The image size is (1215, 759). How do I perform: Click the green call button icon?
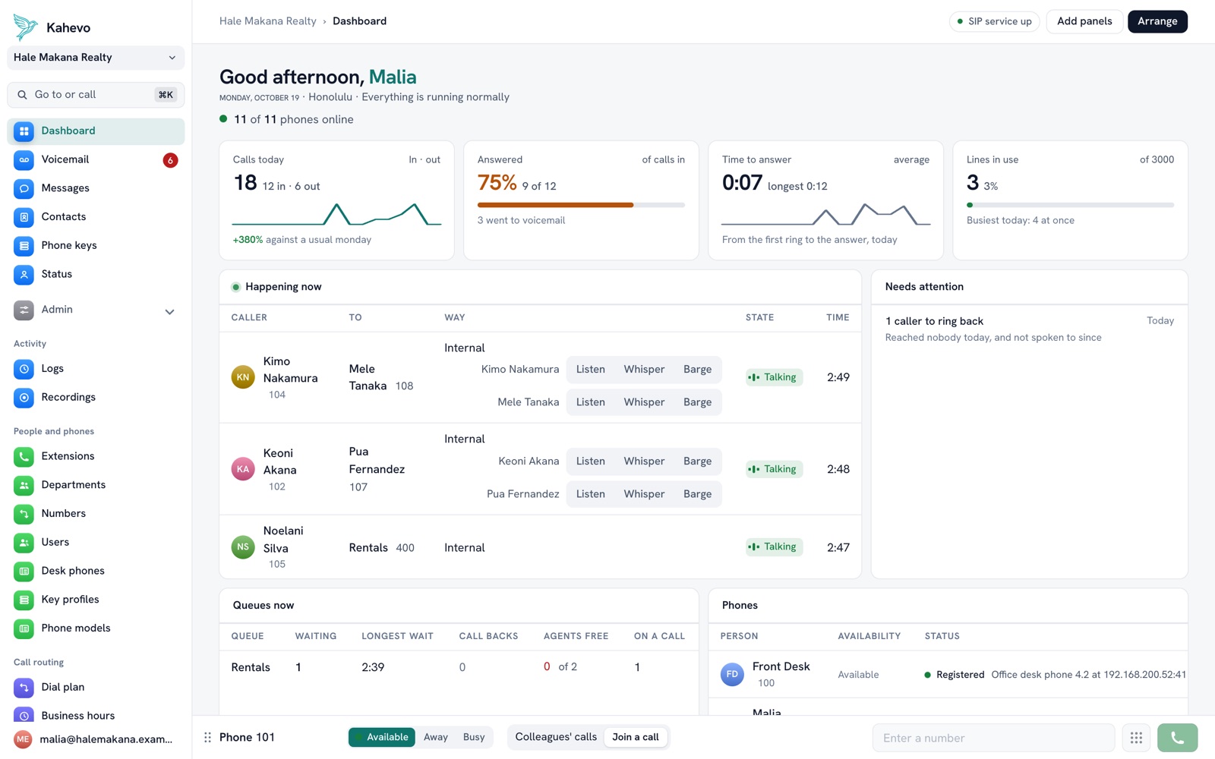pos(1177,738)
